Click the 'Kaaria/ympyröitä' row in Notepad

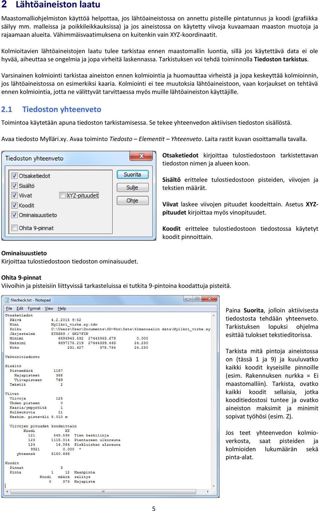36,407
